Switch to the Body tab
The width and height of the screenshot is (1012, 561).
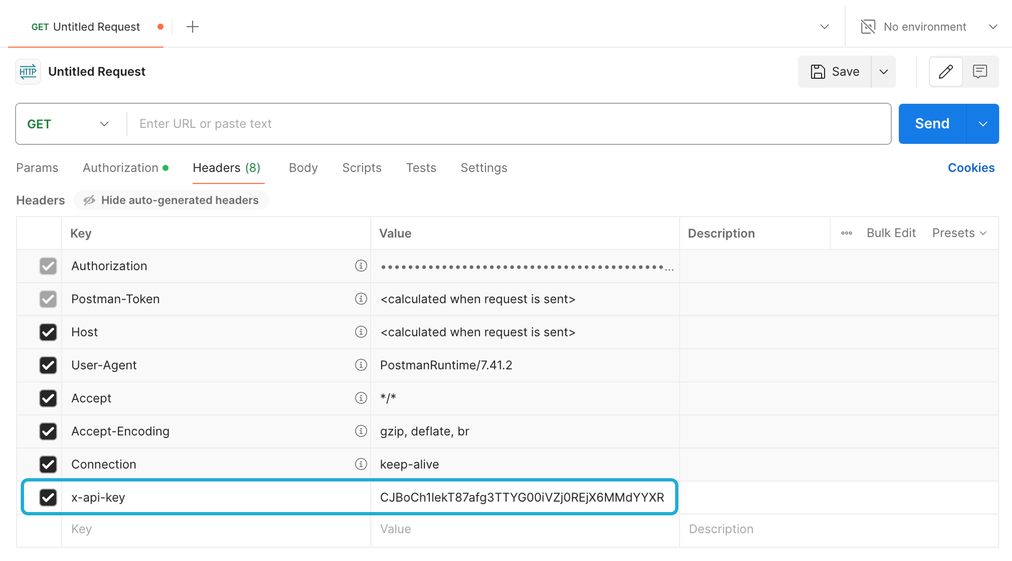click(x=303, y=168)
